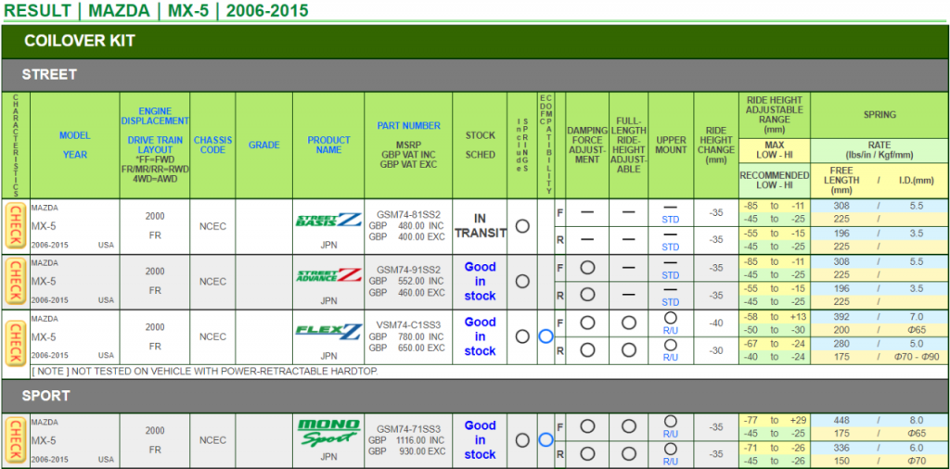Screen dimensions: 950x469
Task: Click part number VSM74-C1SS3
Action: (408, 325)
